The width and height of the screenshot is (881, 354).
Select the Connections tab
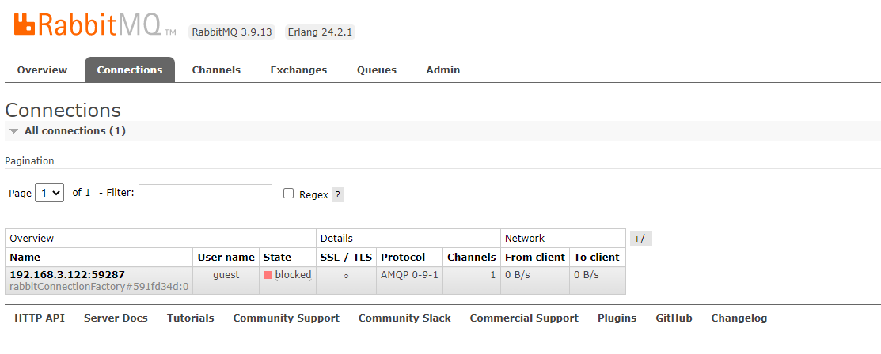(x=130, y=70)
